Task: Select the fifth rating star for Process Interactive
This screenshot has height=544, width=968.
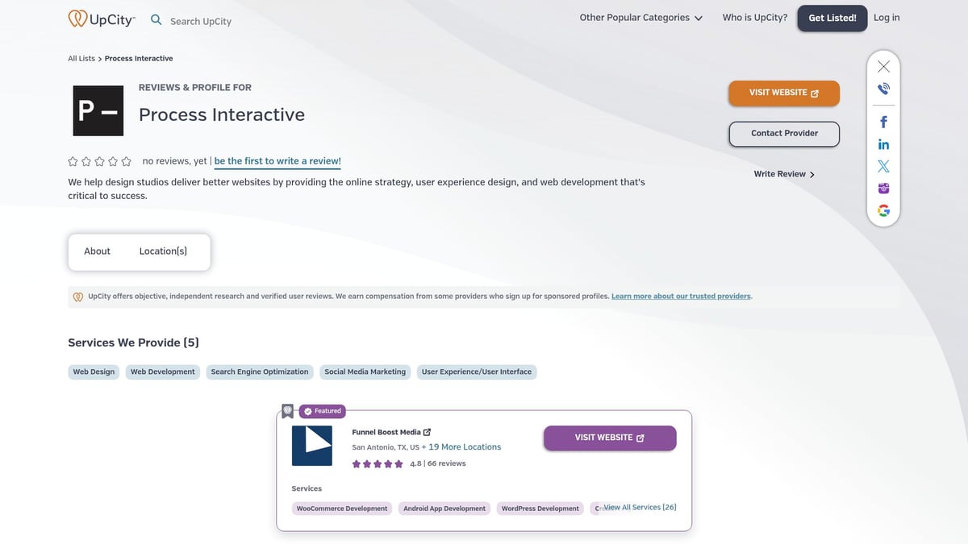Action: pyautogui.click(x=126, y=160)
